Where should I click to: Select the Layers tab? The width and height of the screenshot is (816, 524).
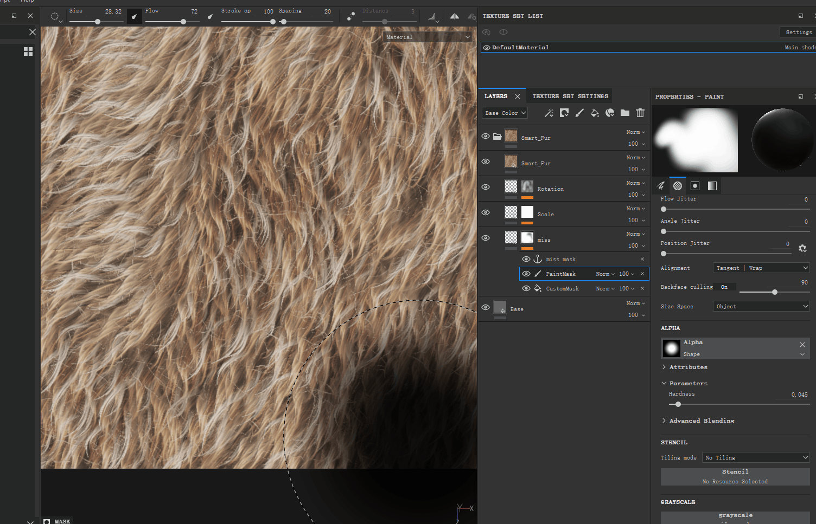[x=496, y=96]
